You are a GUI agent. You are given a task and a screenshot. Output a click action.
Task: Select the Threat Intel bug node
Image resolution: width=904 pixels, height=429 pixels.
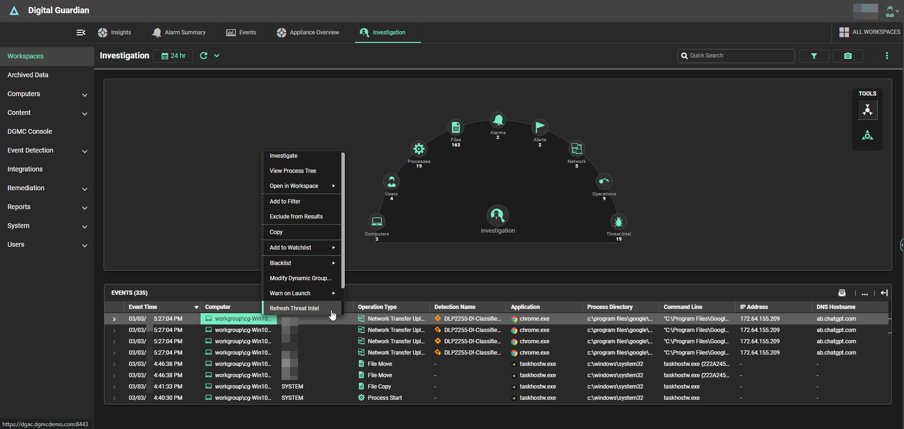[x=619, y=221]
